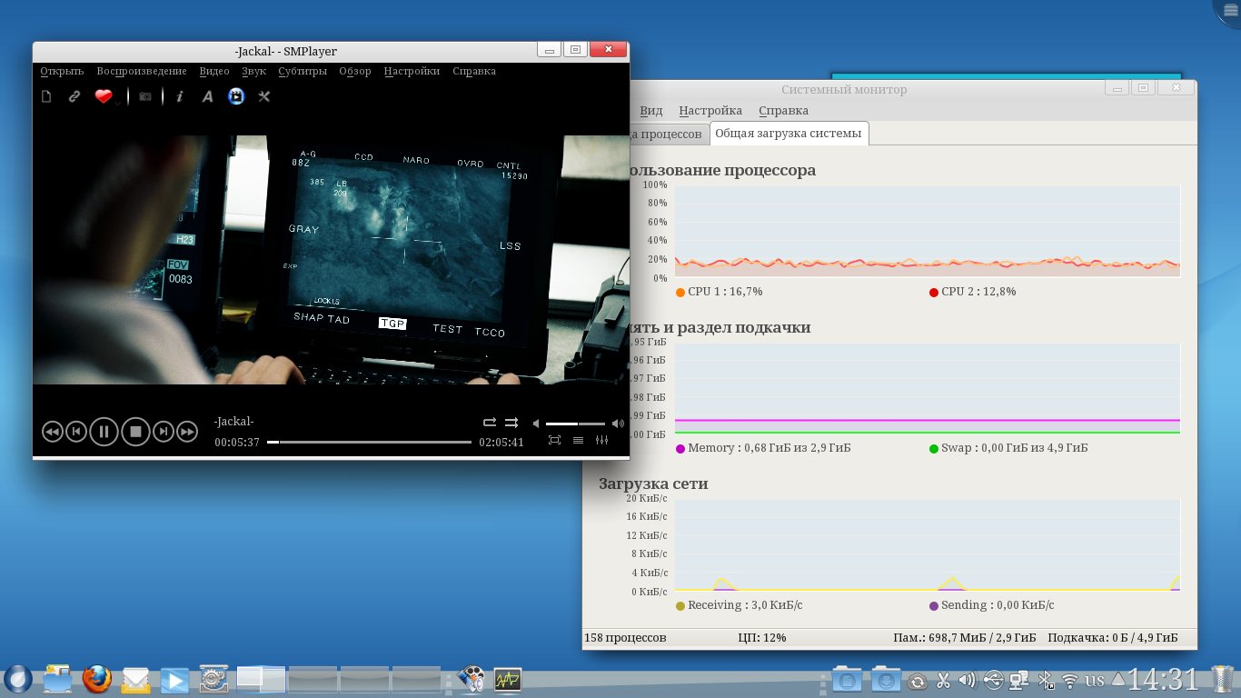
Task: Stop playback with the square stop button
Action: (x=135, y=432)
